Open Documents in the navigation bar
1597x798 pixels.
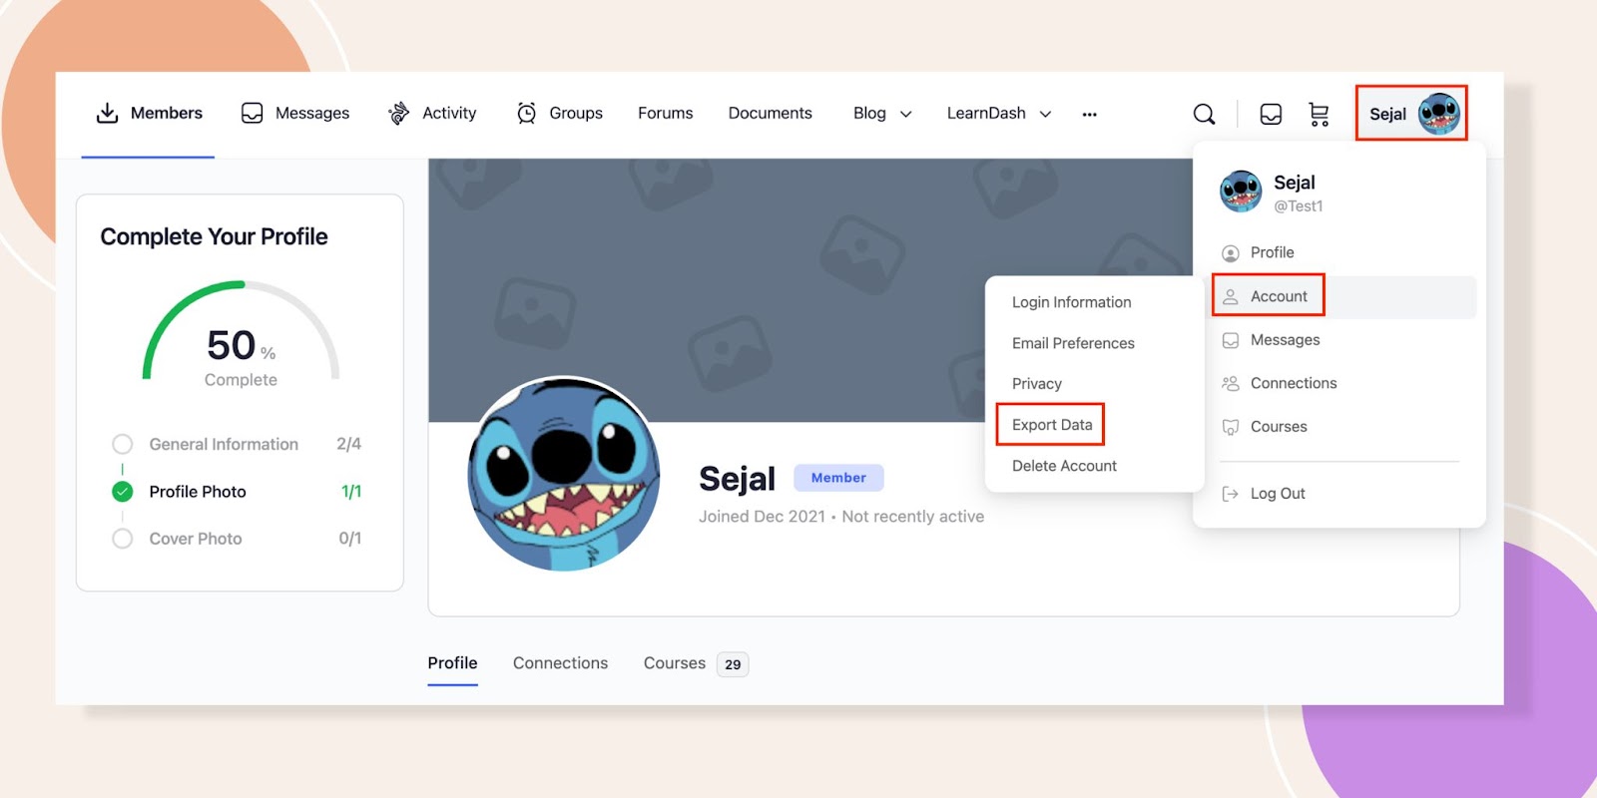[x=771, y=113]
